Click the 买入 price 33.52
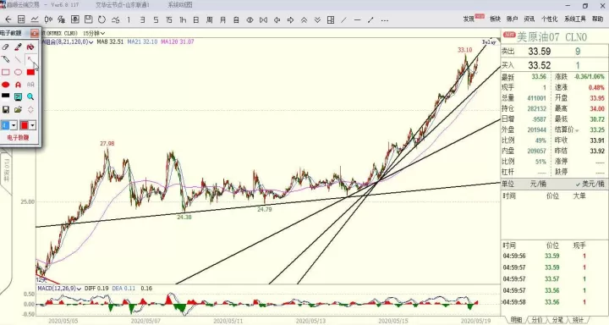 click(539, 65)
